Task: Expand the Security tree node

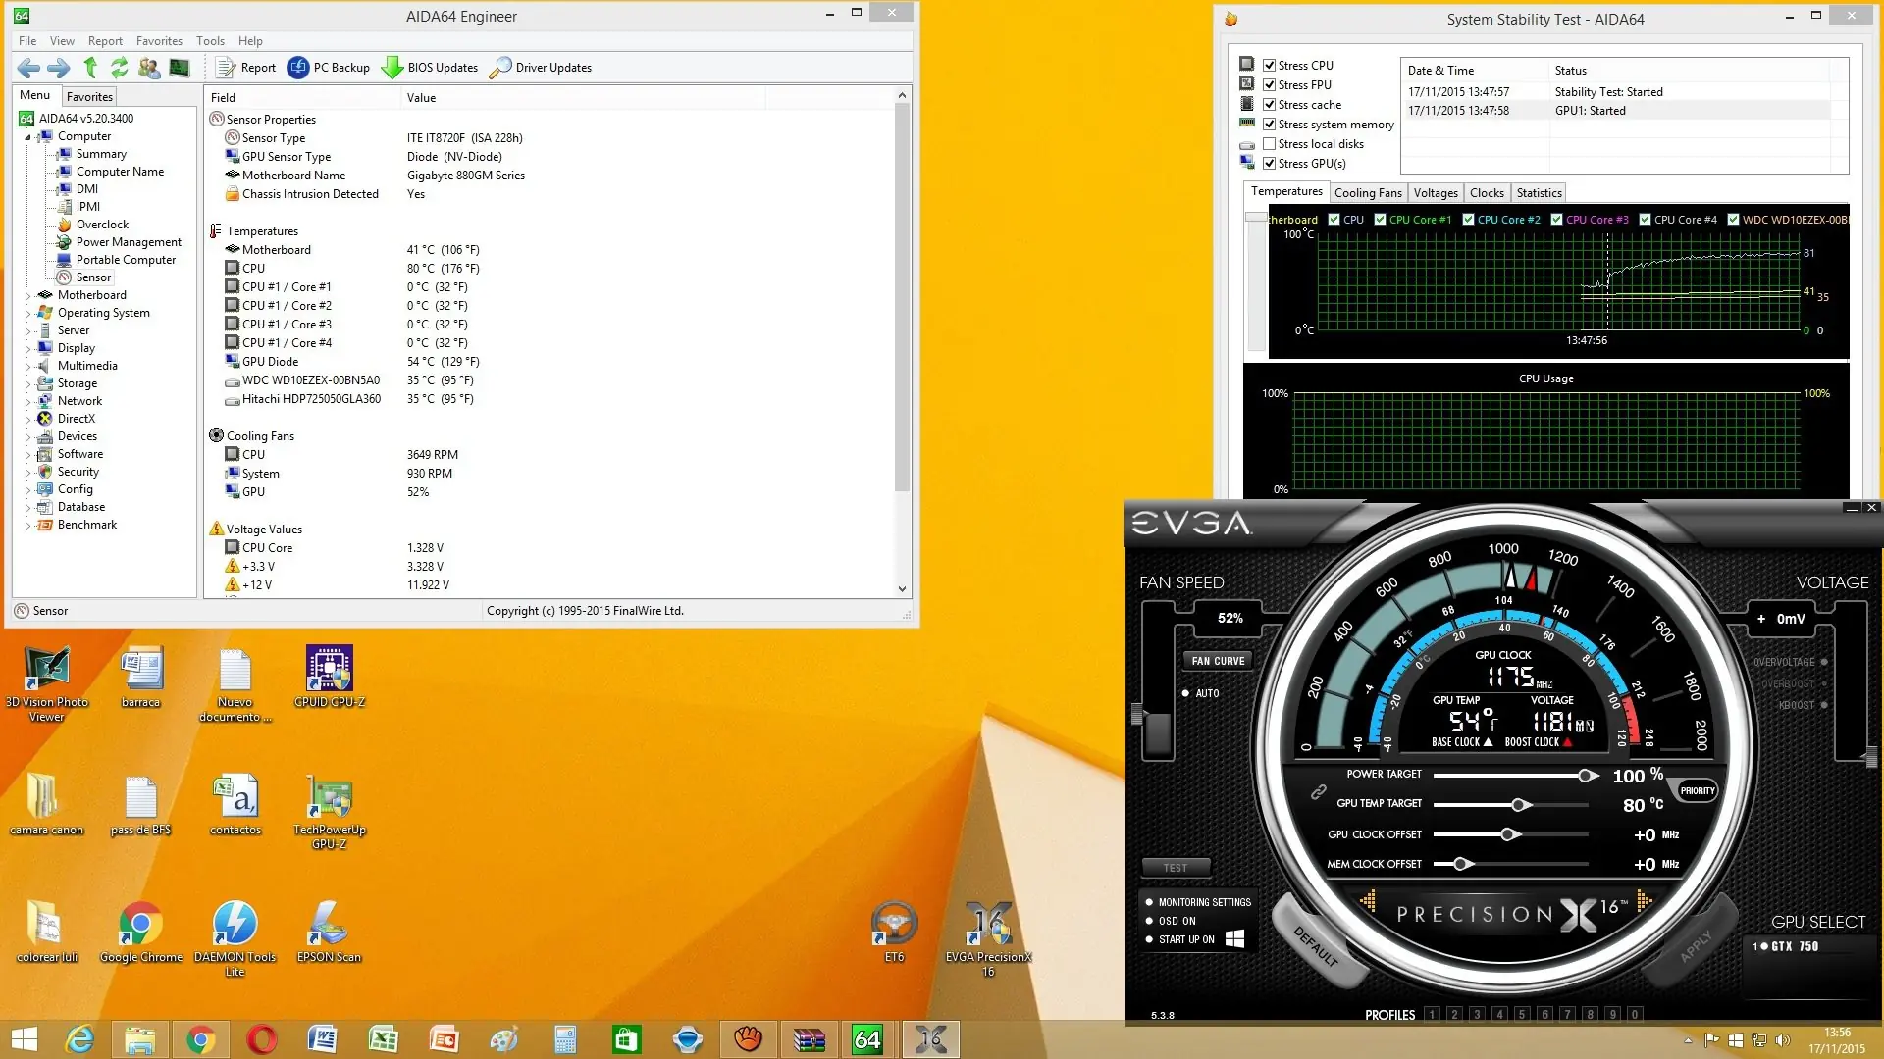Action: pos(27,473)
